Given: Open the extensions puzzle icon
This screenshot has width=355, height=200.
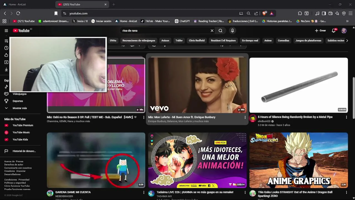Looking at the screenshot, I should 300,13.
